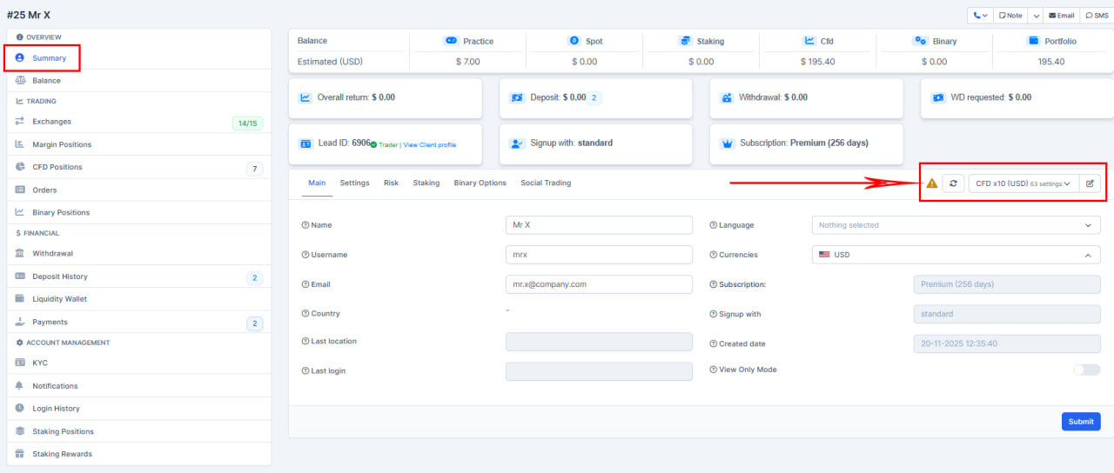This screenshot has height=473, width=1114.
Task: Follow the View Client profile link
Action: [429, 145]
